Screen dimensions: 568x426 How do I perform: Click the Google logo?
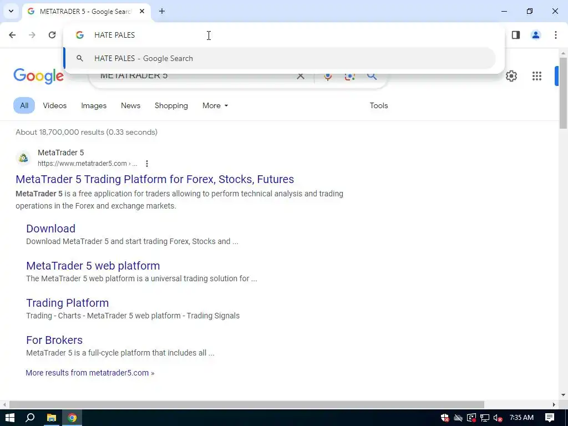point(38,77)
